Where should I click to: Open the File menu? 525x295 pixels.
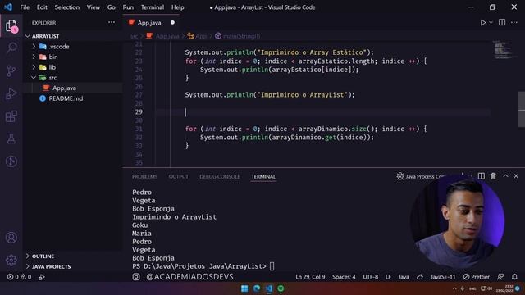click(25, 7)
